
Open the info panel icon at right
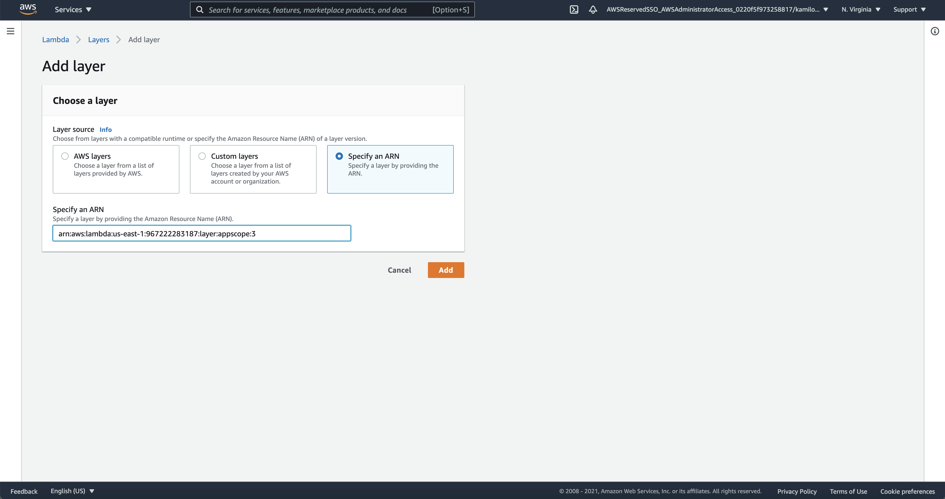point(934,31)
